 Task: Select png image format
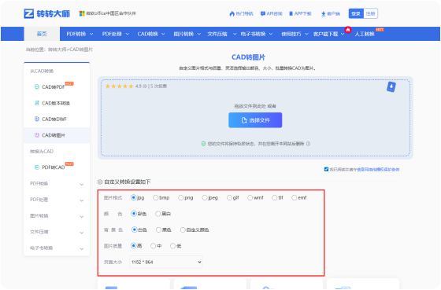click(180, 197)
